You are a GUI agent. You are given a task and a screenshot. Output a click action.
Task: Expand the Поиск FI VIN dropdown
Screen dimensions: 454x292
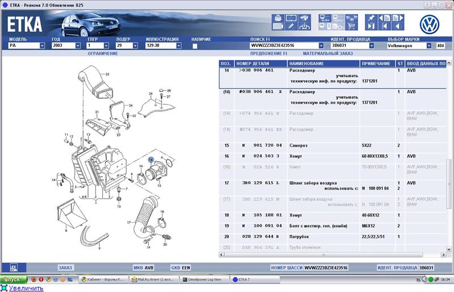point(321,45)
